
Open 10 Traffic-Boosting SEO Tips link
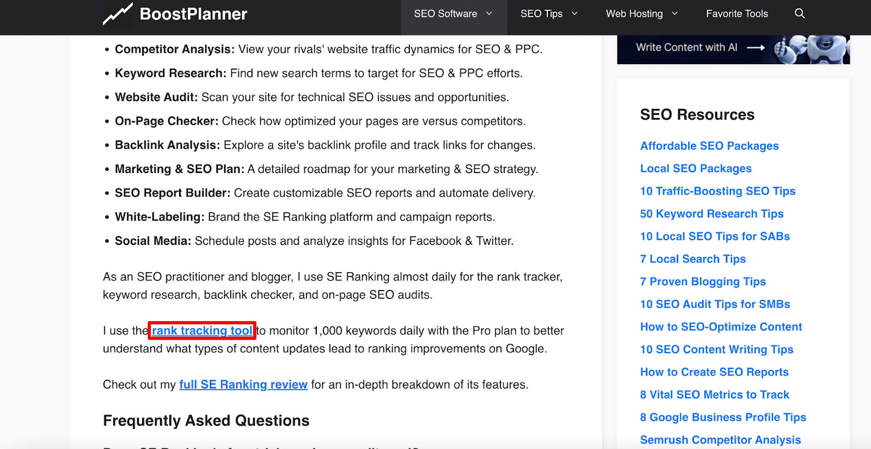pyautogui.click(x=717, y=191)
